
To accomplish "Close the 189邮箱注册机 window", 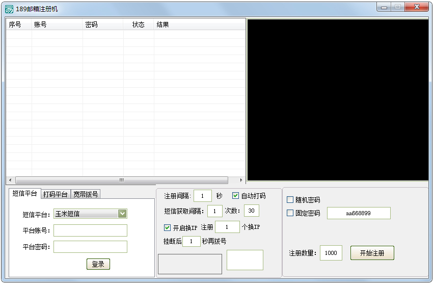I will coord(417,7).
